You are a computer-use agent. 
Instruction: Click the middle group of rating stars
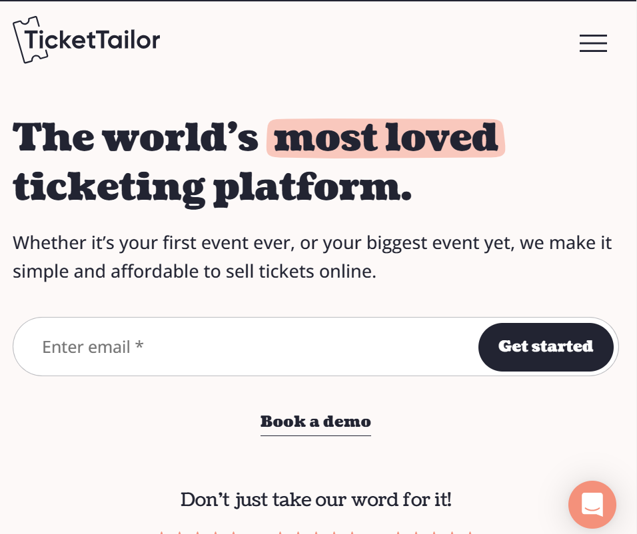315,532
